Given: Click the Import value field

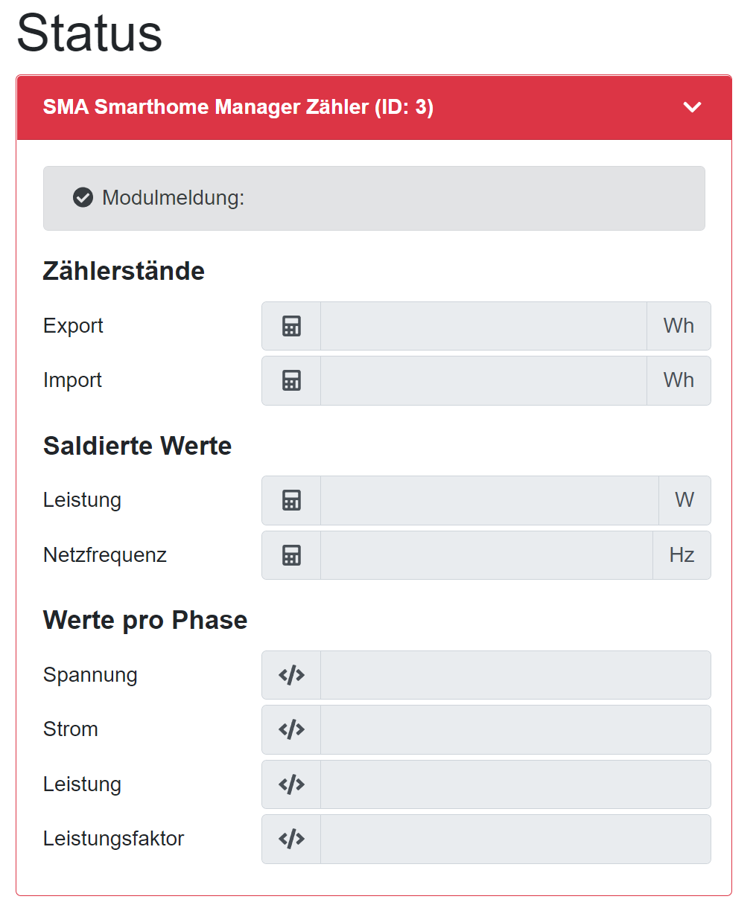Looking at the screenshot, I should (483, 380).
